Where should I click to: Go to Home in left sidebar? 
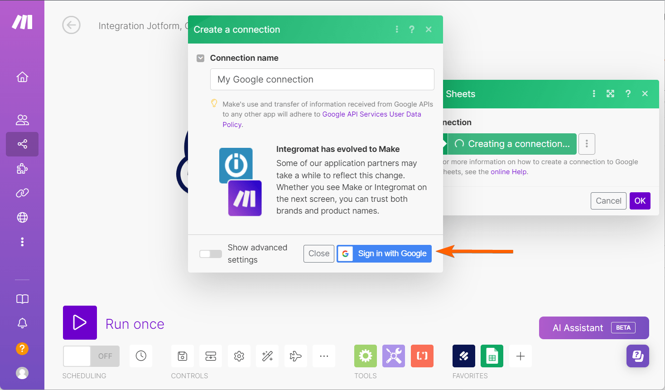(22, 77)
